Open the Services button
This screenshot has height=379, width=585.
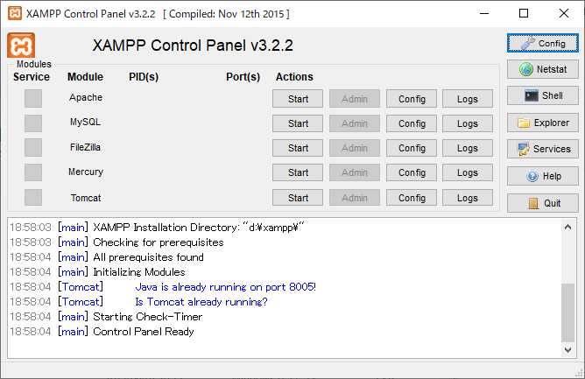pos(542,150)
